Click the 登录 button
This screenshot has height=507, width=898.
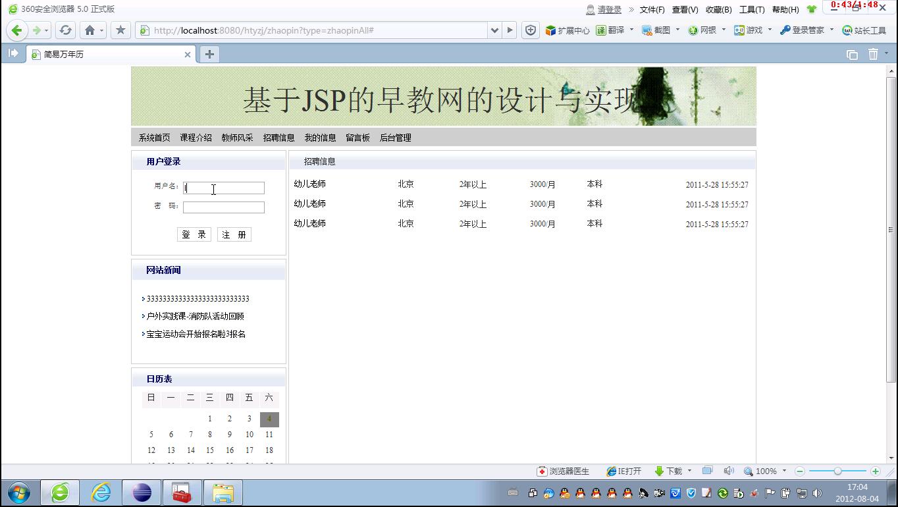194,234
